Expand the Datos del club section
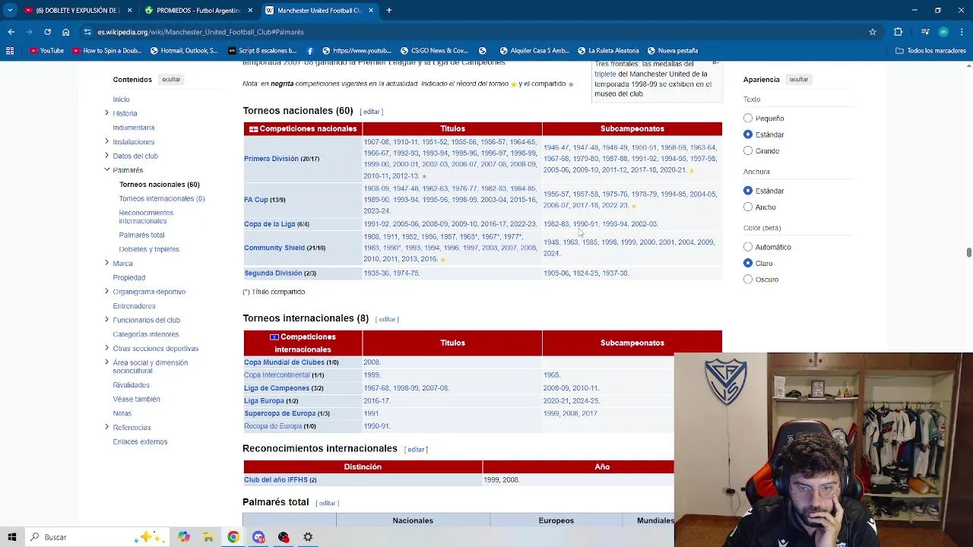 [106, 156]
